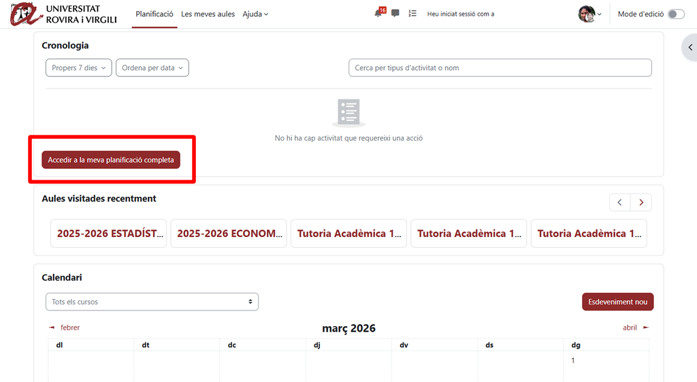Viewport: 697px width, 382px height.
Task: Open the Propers 7 dies dropdown
Action: 78,68
